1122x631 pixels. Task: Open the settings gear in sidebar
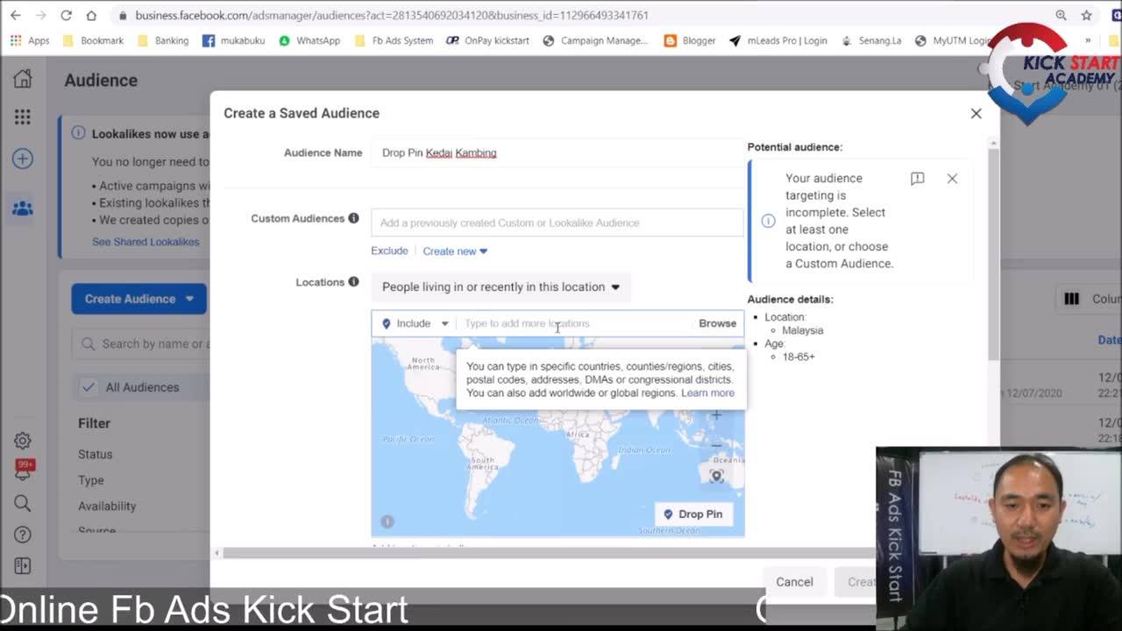pos(23,441)
